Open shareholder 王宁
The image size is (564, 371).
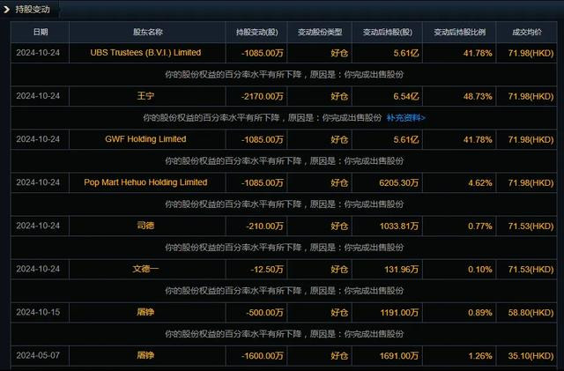pyautogui.click(x=145, y=96)
